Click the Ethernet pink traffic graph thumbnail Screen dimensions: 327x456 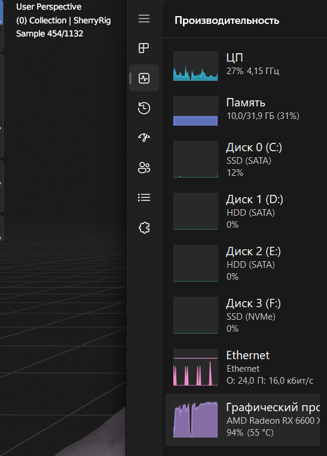point(195,368)
